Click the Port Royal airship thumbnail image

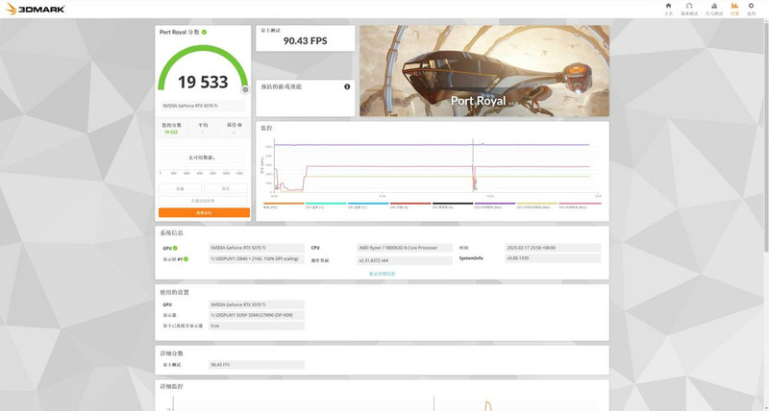click(x=484, y=71)
